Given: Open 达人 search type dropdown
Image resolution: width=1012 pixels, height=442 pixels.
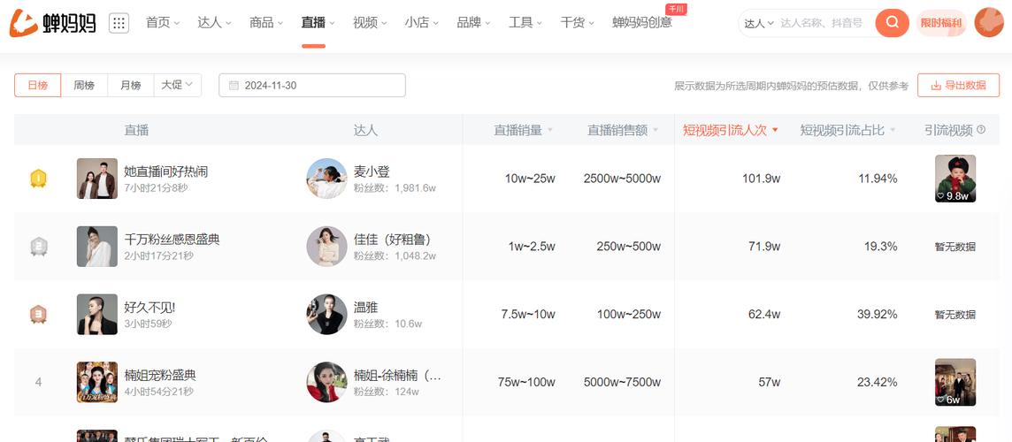Looking at the screenshot, I should point(758,23).
